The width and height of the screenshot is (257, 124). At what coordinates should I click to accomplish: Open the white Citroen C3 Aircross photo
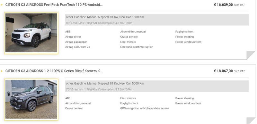[31, 33]
